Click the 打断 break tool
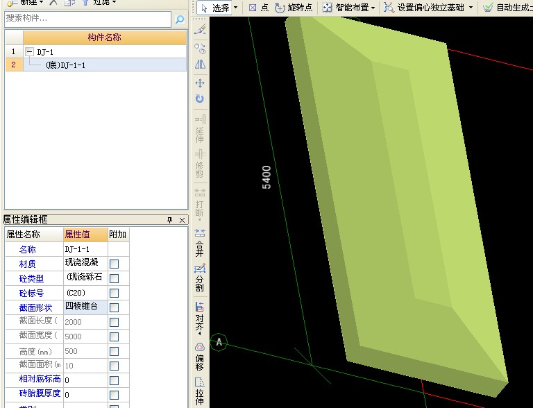Viewport: 533px width, 408px height. tap(200, 203)
